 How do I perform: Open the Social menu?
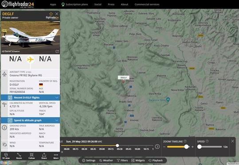click(x=98, y=4)
